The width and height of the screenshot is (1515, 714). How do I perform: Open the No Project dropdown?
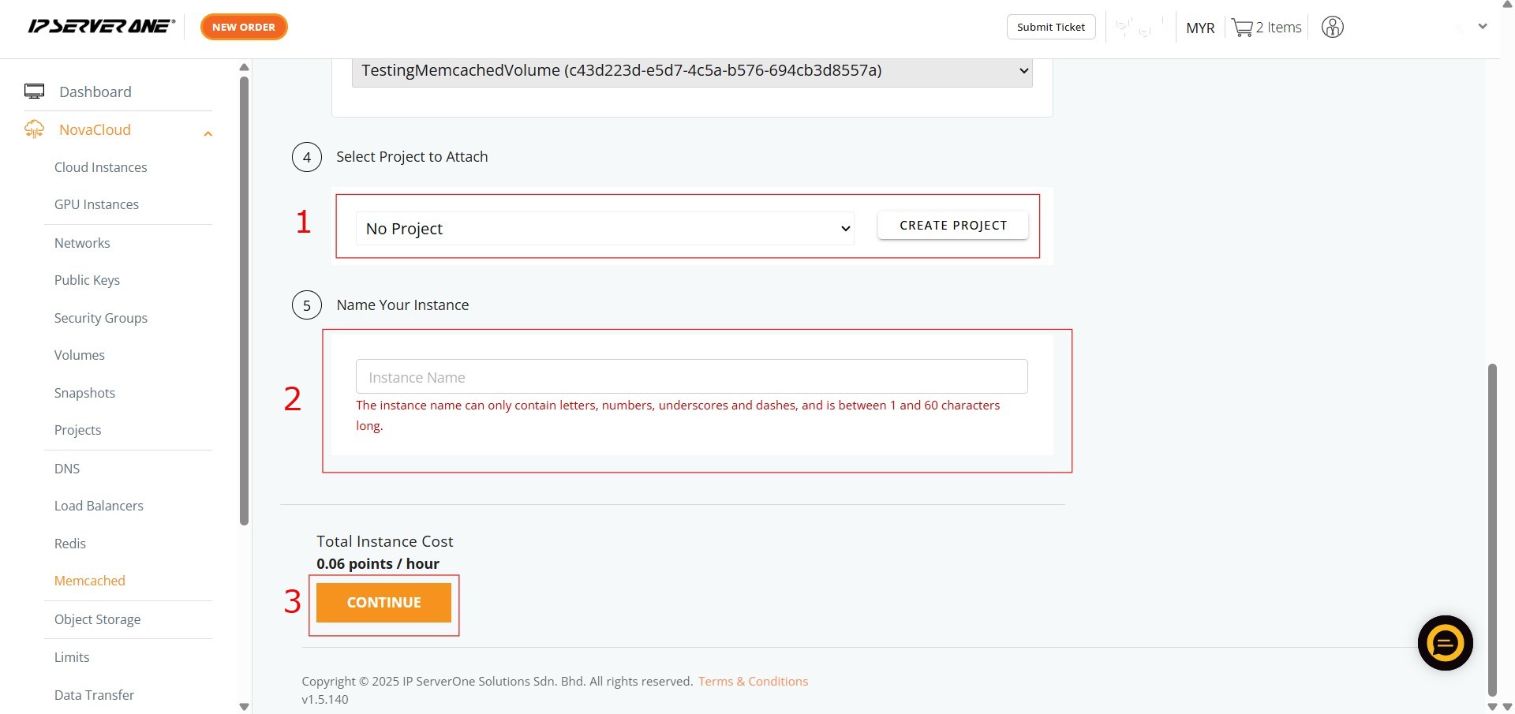(604, 229)
